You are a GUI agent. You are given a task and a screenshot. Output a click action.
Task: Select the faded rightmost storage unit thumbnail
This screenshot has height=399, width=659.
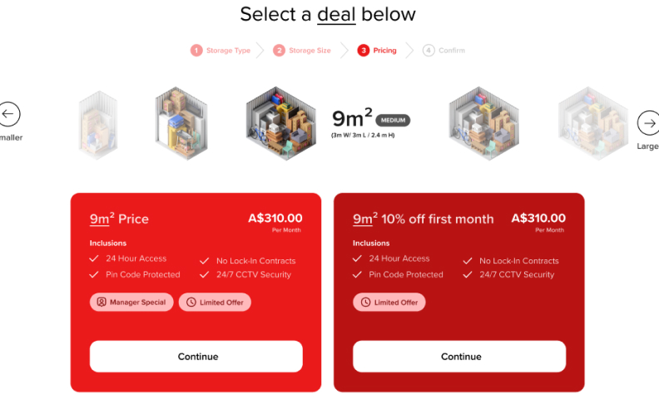(592, 123)
